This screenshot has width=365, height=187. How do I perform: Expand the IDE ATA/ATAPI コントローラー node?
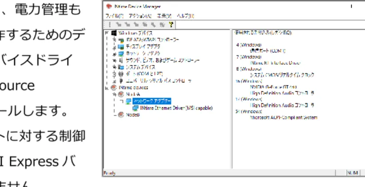click(114, 40)
